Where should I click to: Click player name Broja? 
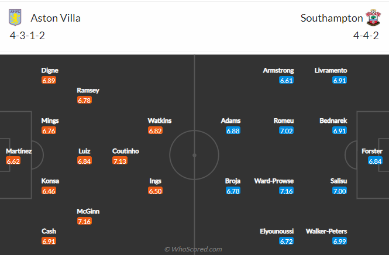click(x=233, y=181)
